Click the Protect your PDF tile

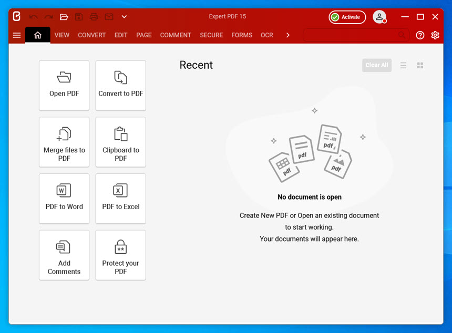point(121,255)
